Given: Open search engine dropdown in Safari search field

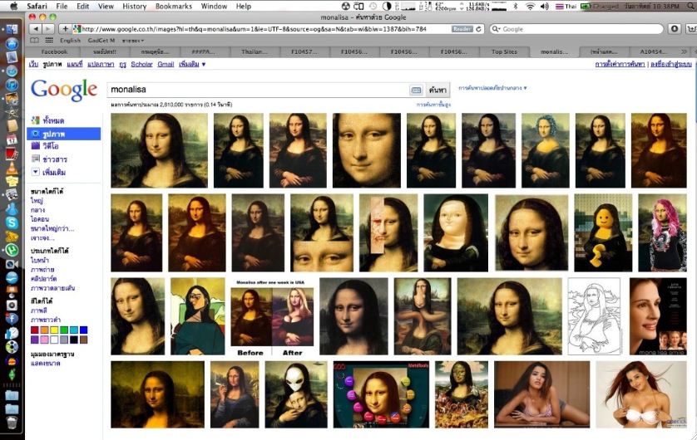Looking at the screenshot, I should 496,29.
